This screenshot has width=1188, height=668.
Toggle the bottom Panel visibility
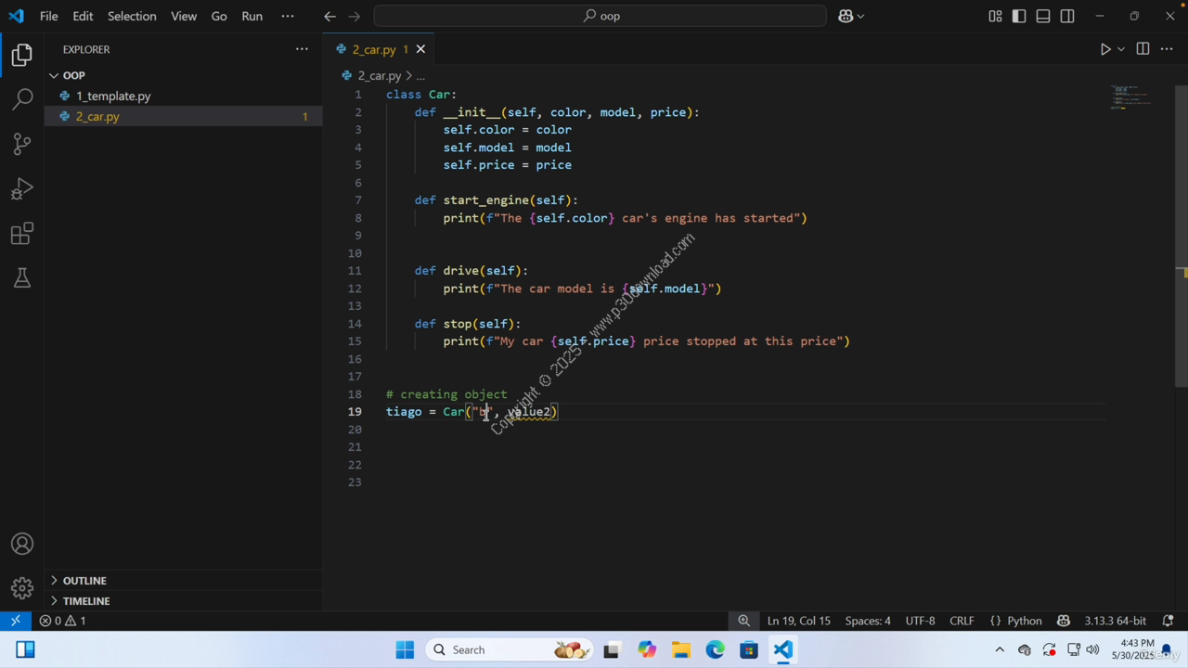[x=1043, y=16]
